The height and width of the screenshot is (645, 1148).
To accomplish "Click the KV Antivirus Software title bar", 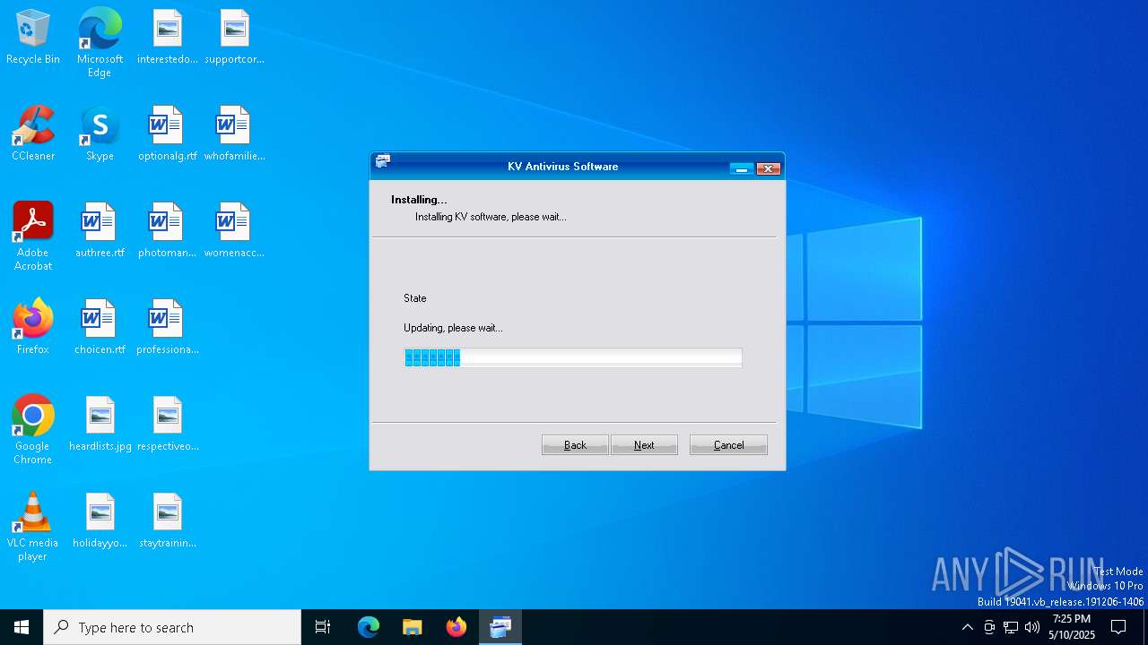I will tap(563, 167).
